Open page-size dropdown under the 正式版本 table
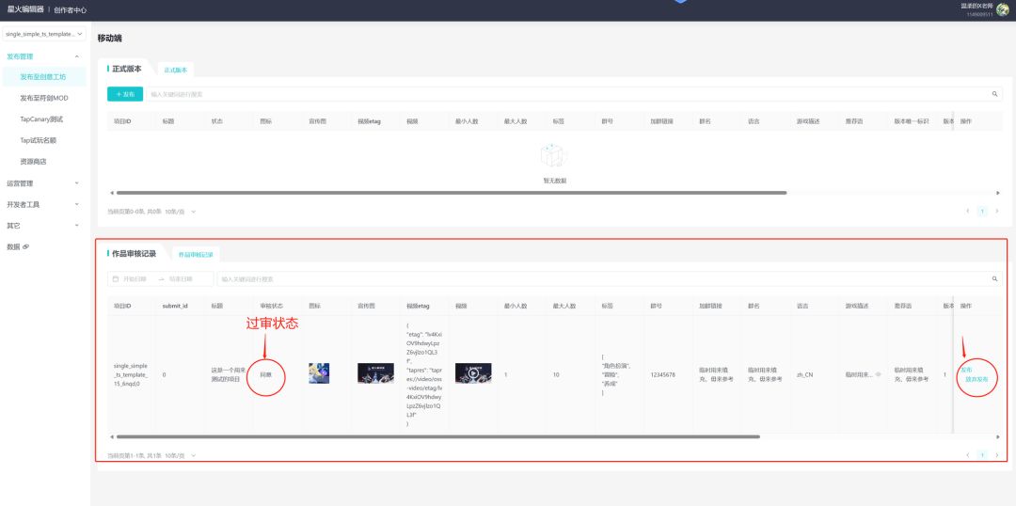 [x=181, y=212]
